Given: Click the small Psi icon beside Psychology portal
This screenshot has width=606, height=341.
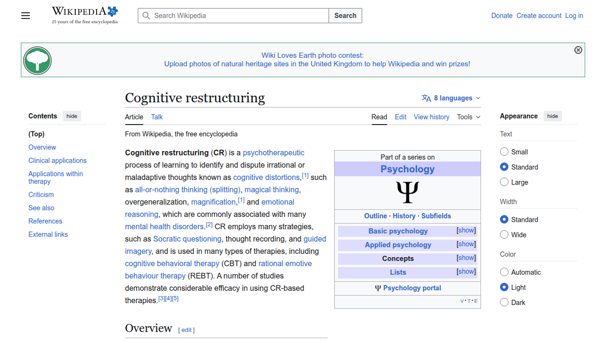Looking at the screenshot, I should click(x=378, y=288).
